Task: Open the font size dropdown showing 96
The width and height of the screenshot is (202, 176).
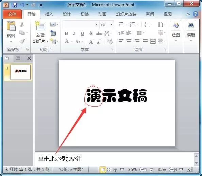Action: 106,24
